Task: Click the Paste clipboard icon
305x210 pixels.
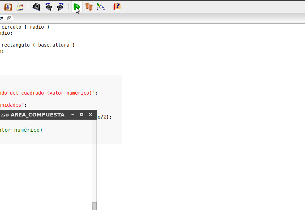Action: tap(8, 7)
